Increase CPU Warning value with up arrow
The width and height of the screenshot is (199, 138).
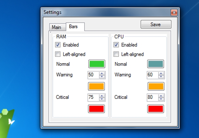coord(161,73)
